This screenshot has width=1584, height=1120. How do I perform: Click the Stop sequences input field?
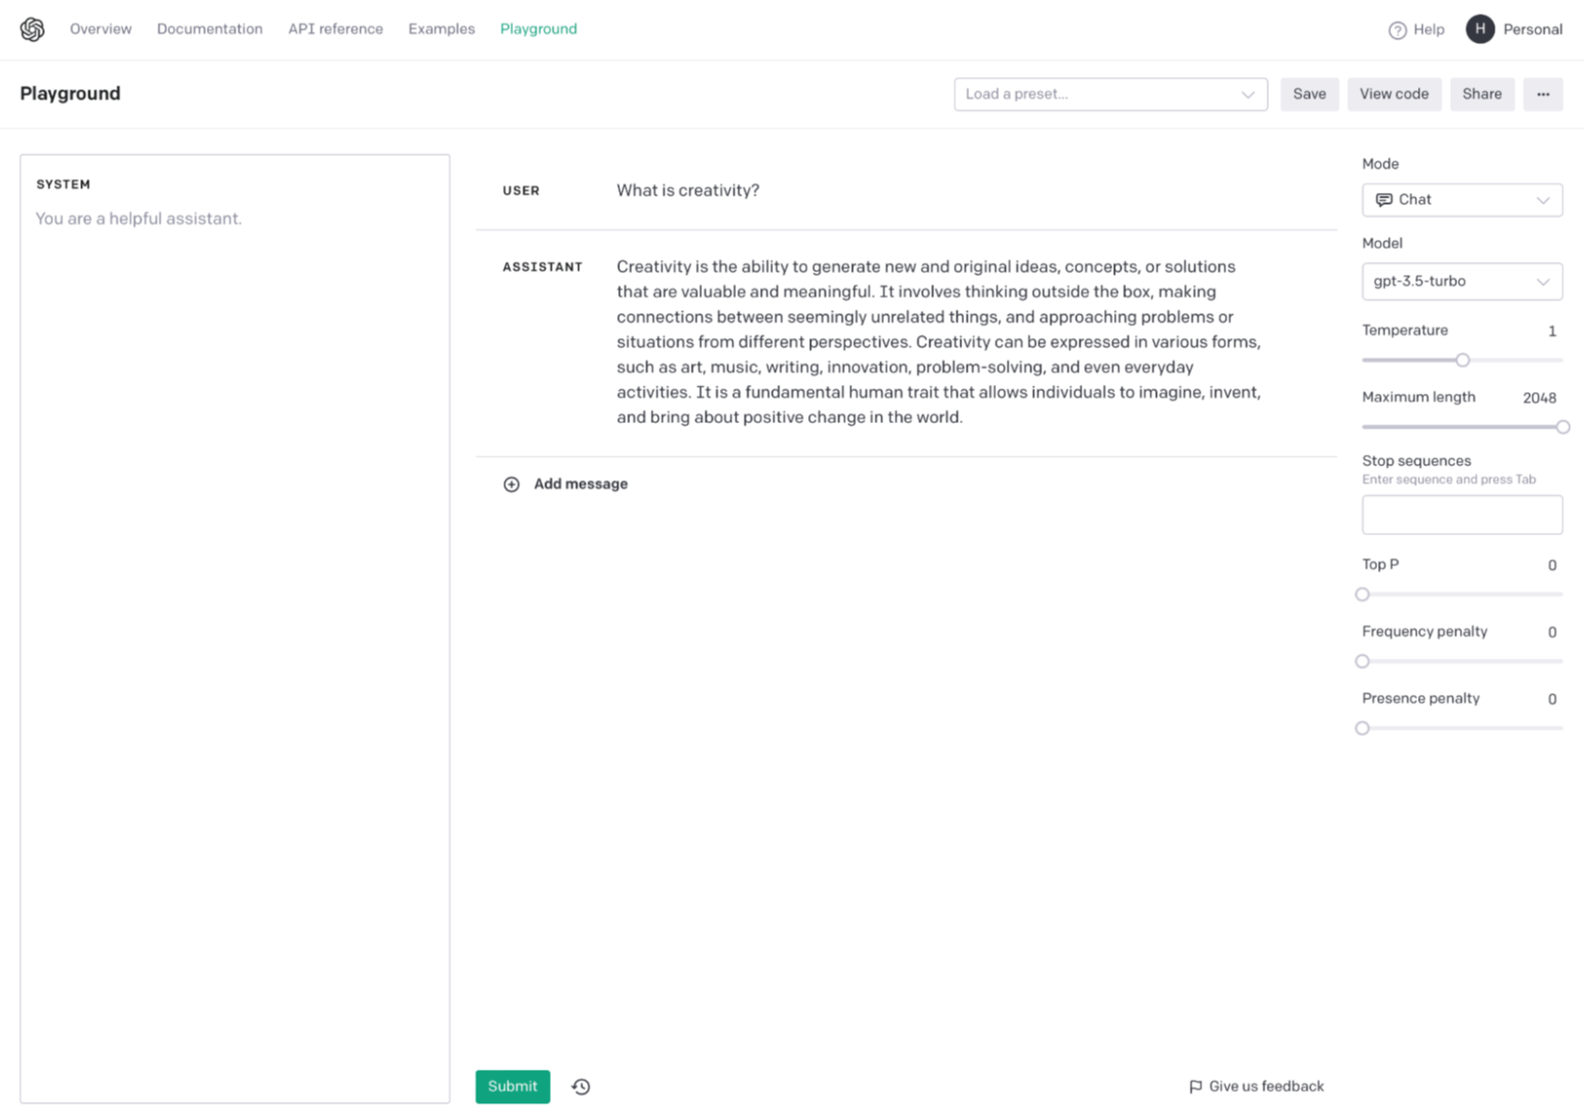tap(1461, 515)
